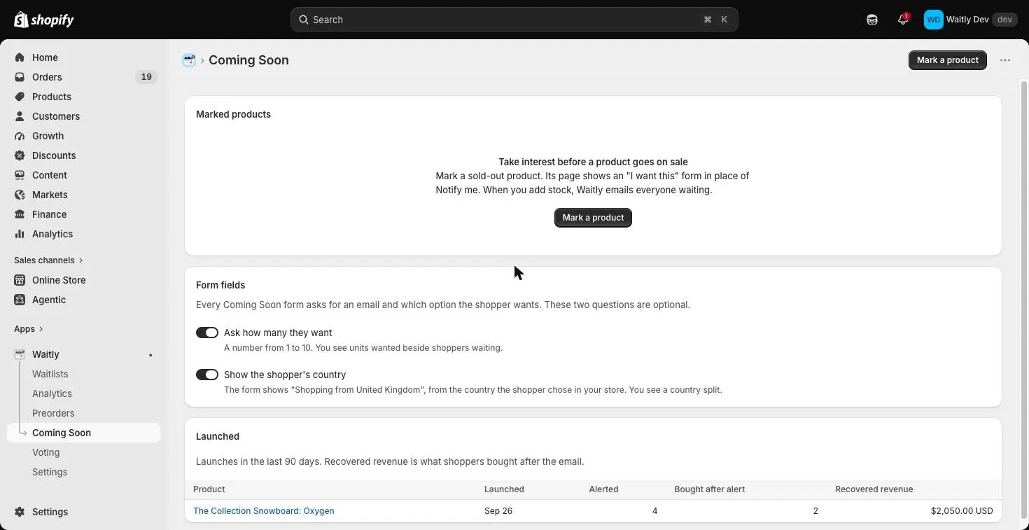Click the Shopify logo
This screenshot has height=530, width=1029.
click(43, 20)
